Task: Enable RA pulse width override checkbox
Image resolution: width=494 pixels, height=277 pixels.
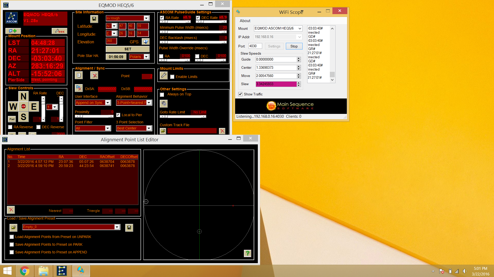Action: 161,56
